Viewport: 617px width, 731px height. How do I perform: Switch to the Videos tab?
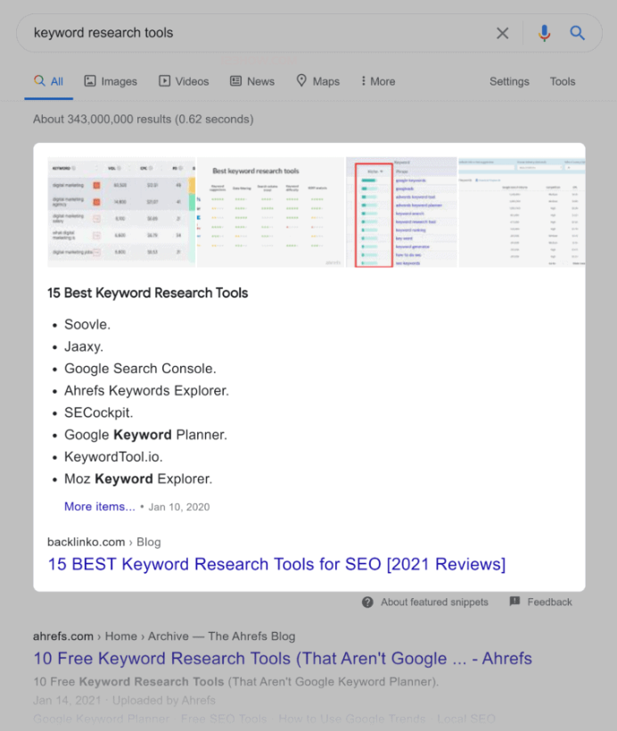coord(184,81)
